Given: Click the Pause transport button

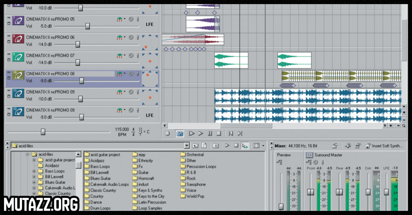Looking at the screenshot, I should [x=210, y=134].
